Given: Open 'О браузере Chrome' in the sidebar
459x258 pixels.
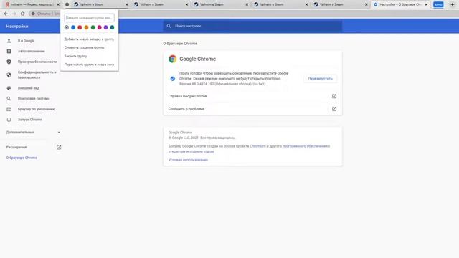Looking at the screenshot, I should click(22, 158).
